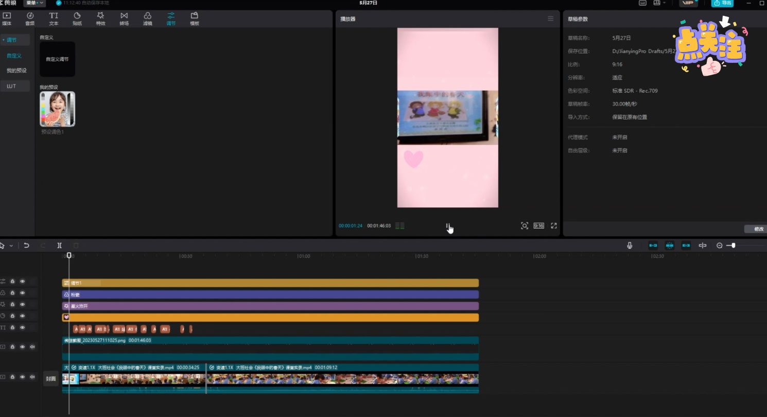
Task: Mute the main video track audio
Action: click(x=32, y=377)
